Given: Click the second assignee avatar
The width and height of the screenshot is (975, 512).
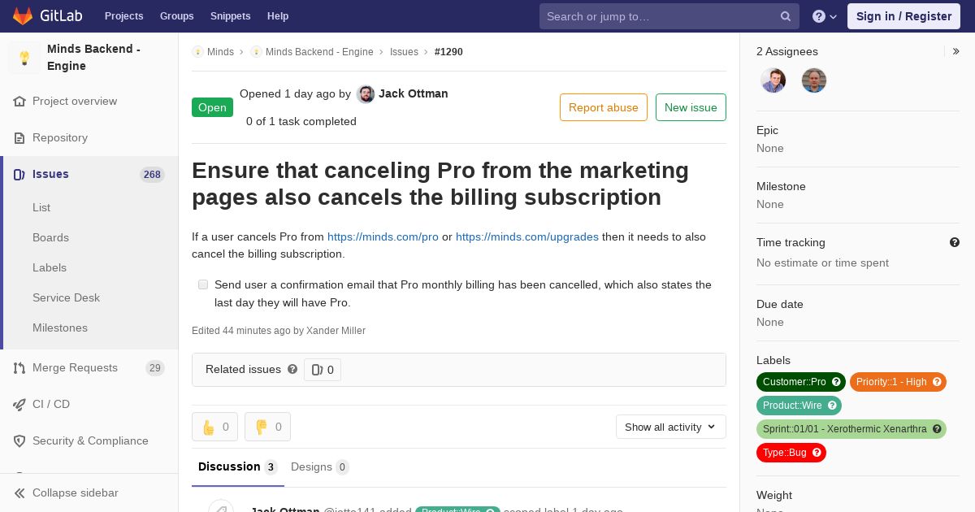Looking at the screenshot, I should [814, 80].
